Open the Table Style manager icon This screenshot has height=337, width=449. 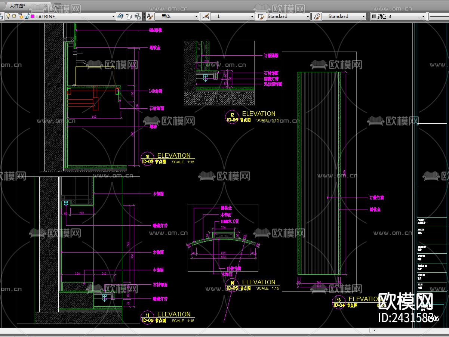click(261, 16)
